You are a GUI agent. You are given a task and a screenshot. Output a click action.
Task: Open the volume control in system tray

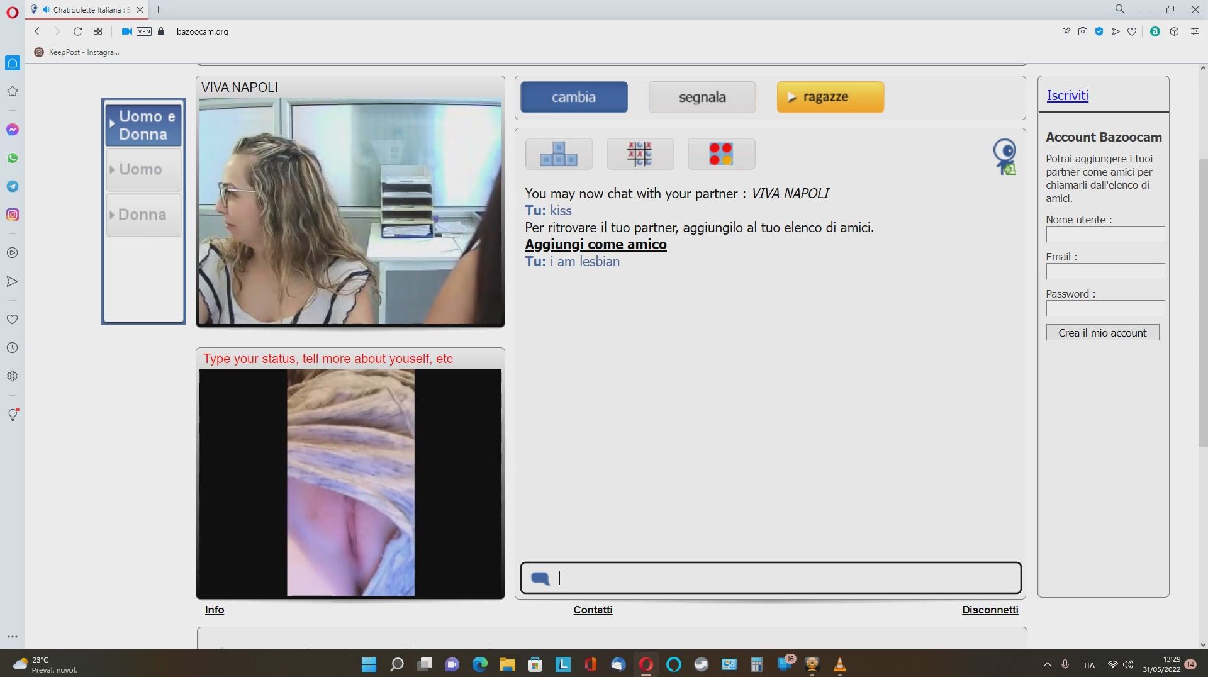[x=1128, y=664]
